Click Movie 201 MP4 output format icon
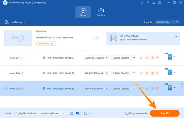The width and height of the screenshot is (184, 118). tap(170, 57)
